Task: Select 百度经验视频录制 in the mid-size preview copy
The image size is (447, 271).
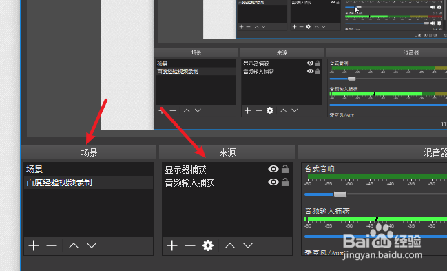Action: 196,72
